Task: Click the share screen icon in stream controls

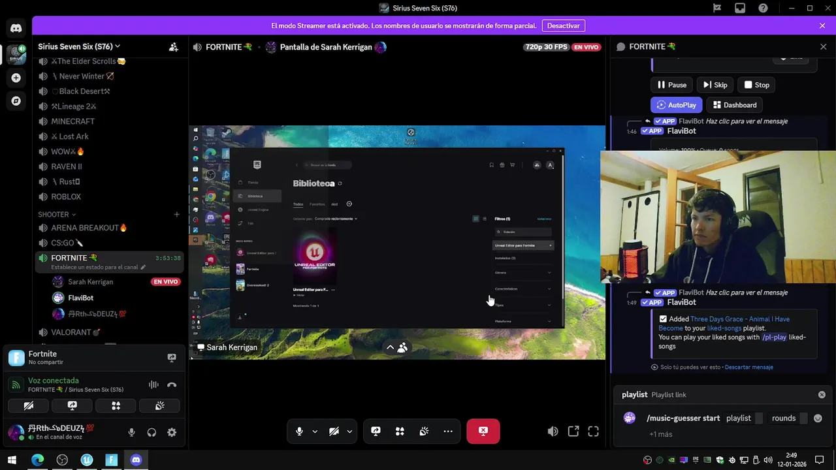Action: click(x=376, y=431)
